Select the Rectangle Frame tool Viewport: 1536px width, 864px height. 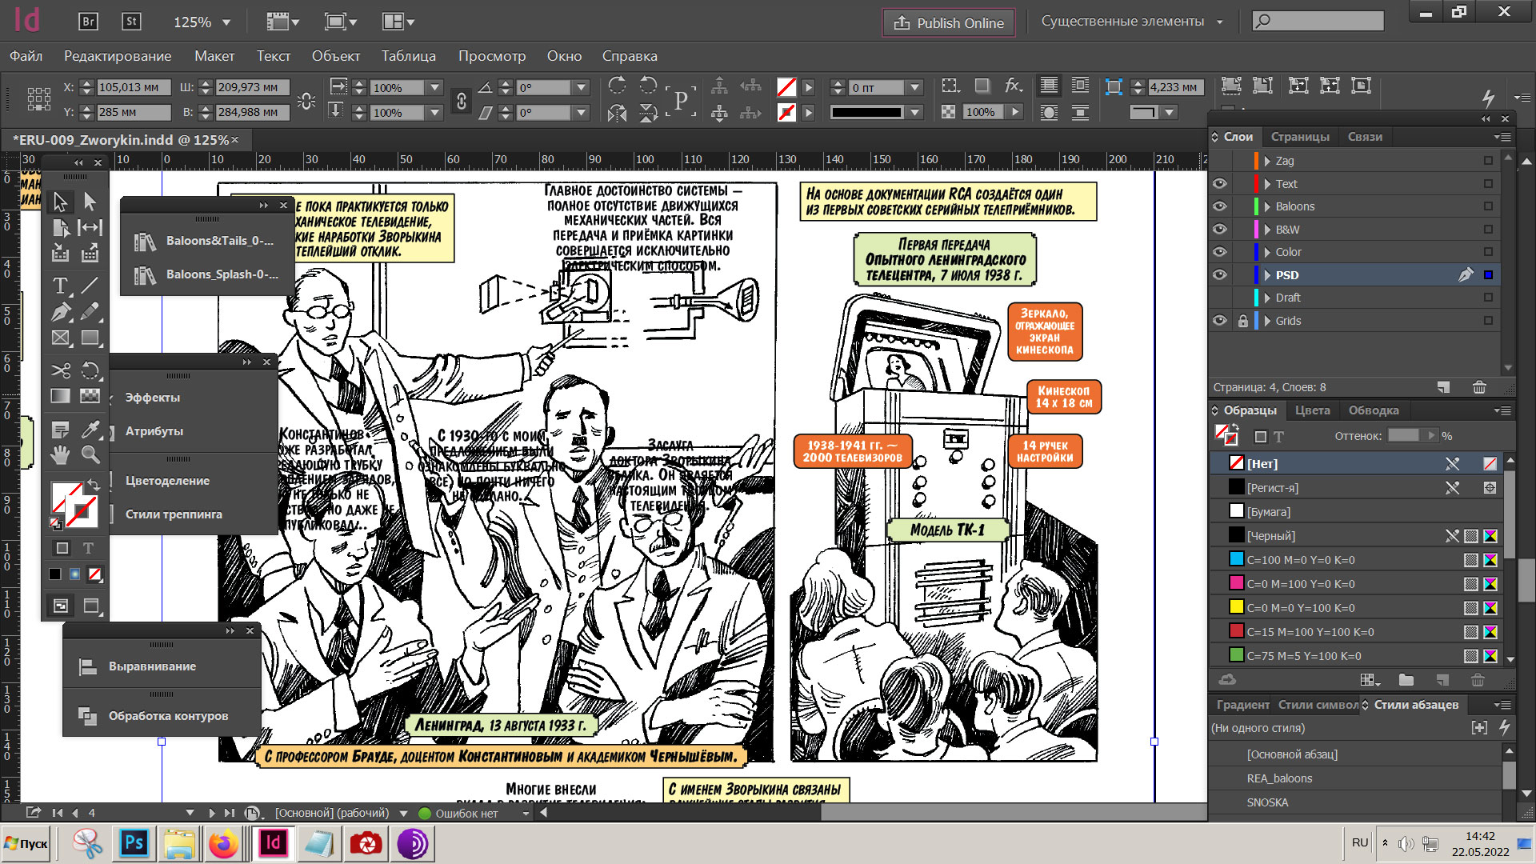(60, 338)
